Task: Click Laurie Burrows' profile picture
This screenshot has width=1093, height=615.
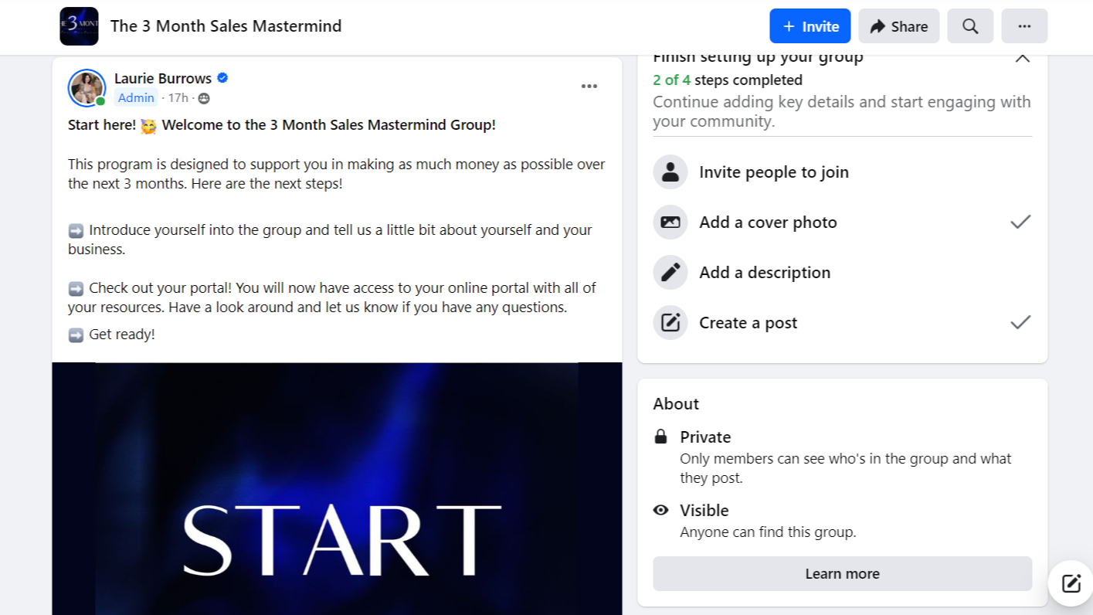Action: (x=87, y=87)
